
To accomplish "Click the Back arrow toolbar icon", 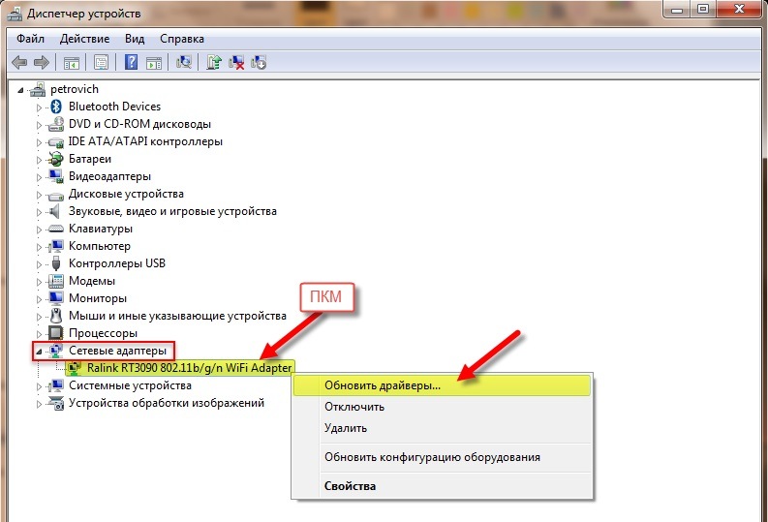I will pos(19,62).
